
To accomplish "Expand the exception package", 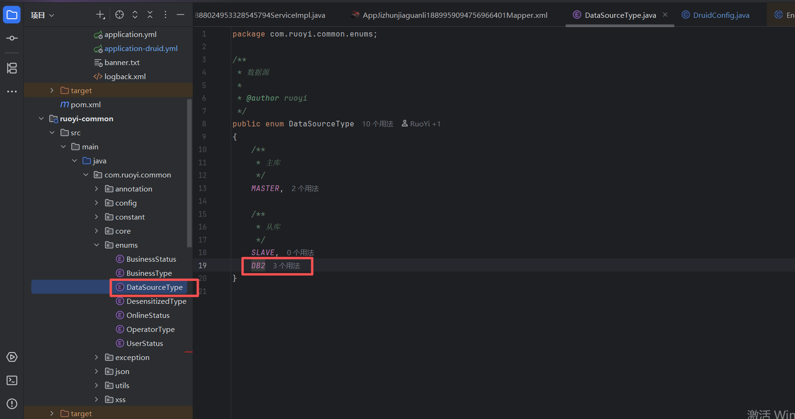I will coord(97,358).
